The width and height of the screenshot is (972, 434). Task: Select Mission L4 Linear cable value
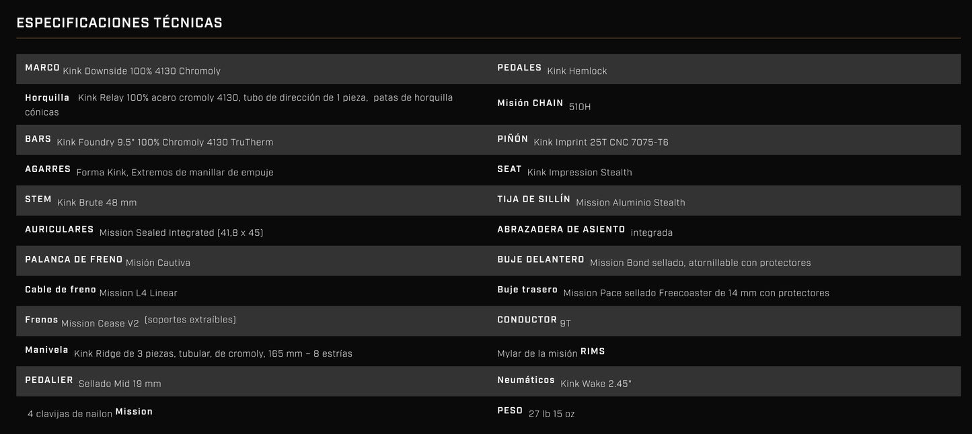(138, 293)
